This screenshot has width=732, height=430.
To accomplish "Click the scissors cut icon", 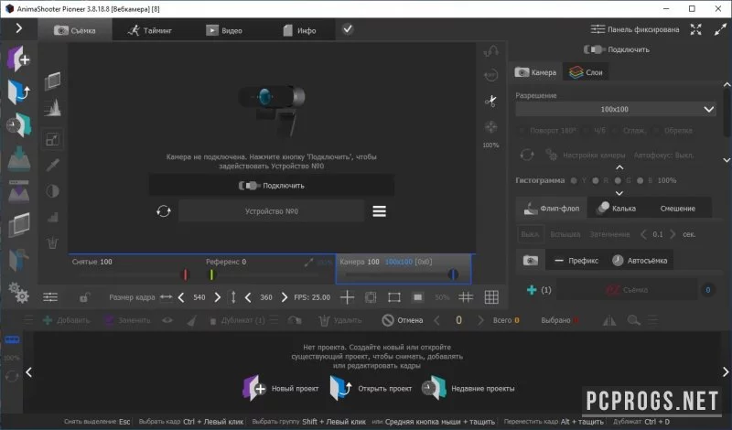I will pos(490,101).
